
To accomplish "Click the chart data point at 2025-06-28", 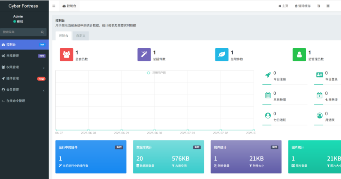I will (x=89, y=130).
